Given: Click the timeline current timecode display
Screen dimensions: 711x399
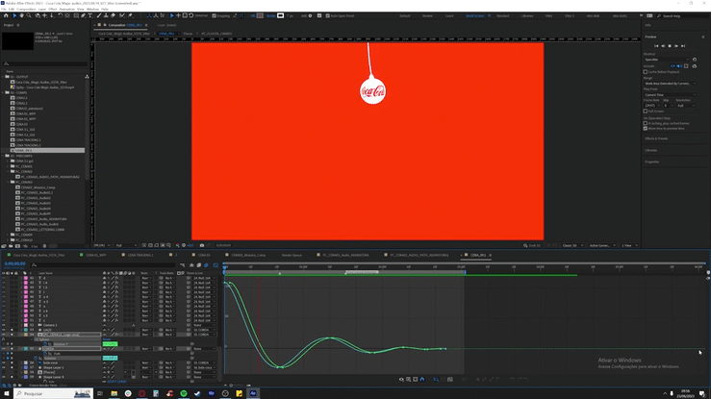Looking at the screenshot, I should pos(14,263).
